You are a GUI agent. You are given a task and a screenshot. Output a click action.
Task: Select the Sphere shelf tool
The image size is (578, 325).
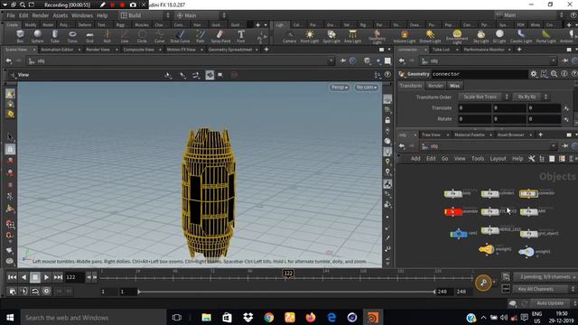pos(37,36)
